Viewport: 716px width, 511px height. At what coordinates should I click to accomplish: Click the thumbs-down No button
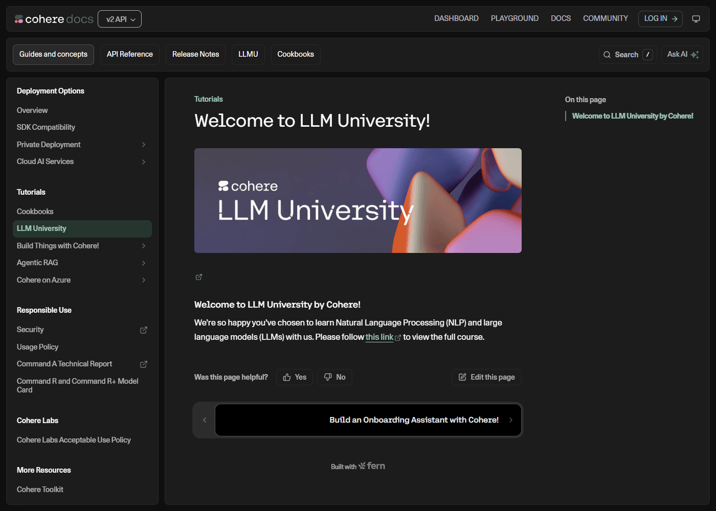coord(334,377)
